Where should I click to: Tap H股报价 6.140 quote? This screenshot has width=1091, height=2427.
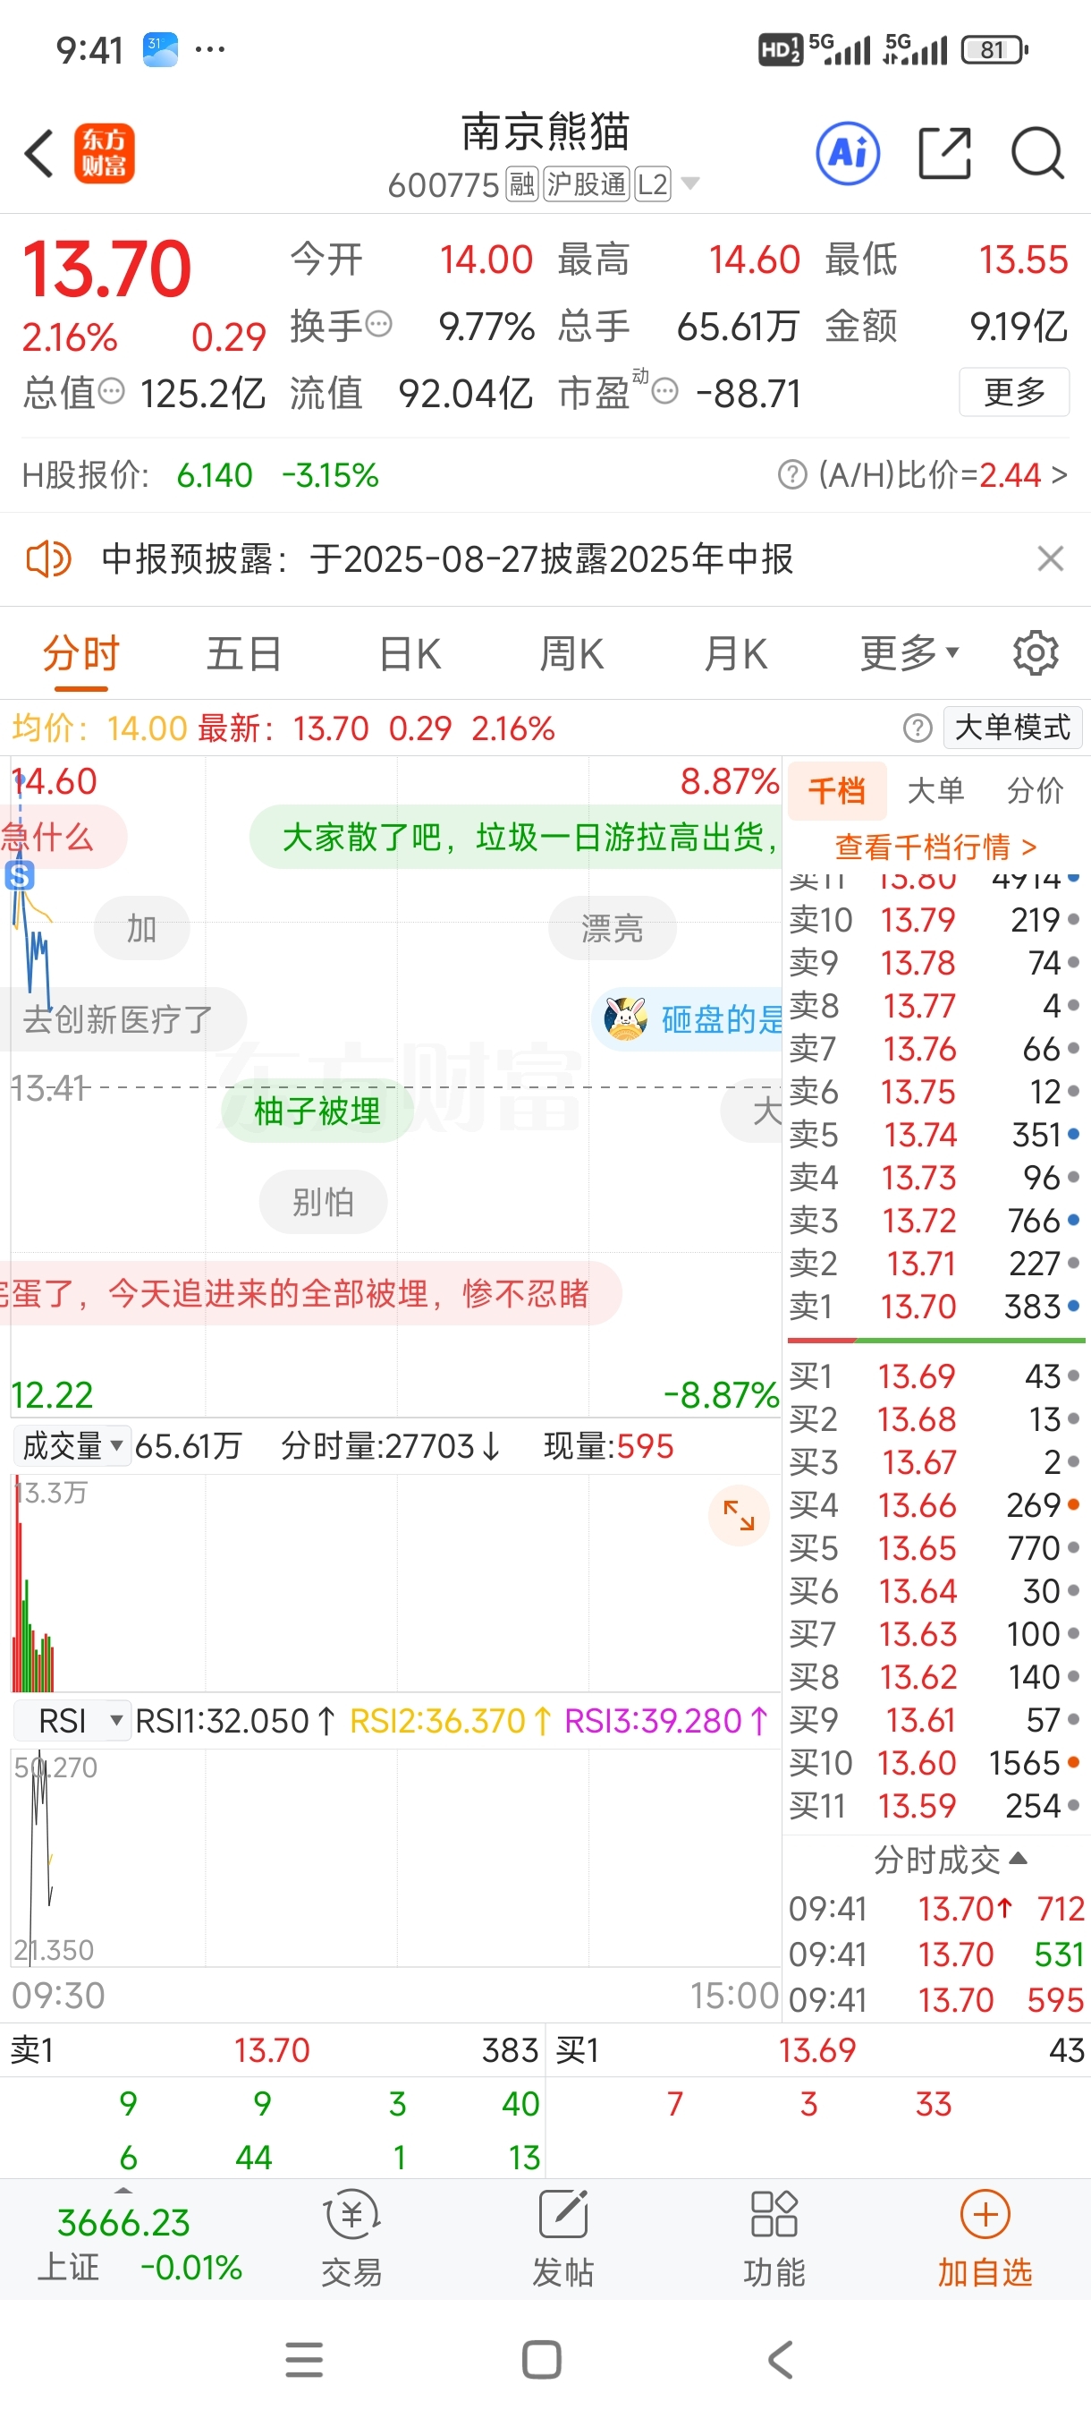200,475
